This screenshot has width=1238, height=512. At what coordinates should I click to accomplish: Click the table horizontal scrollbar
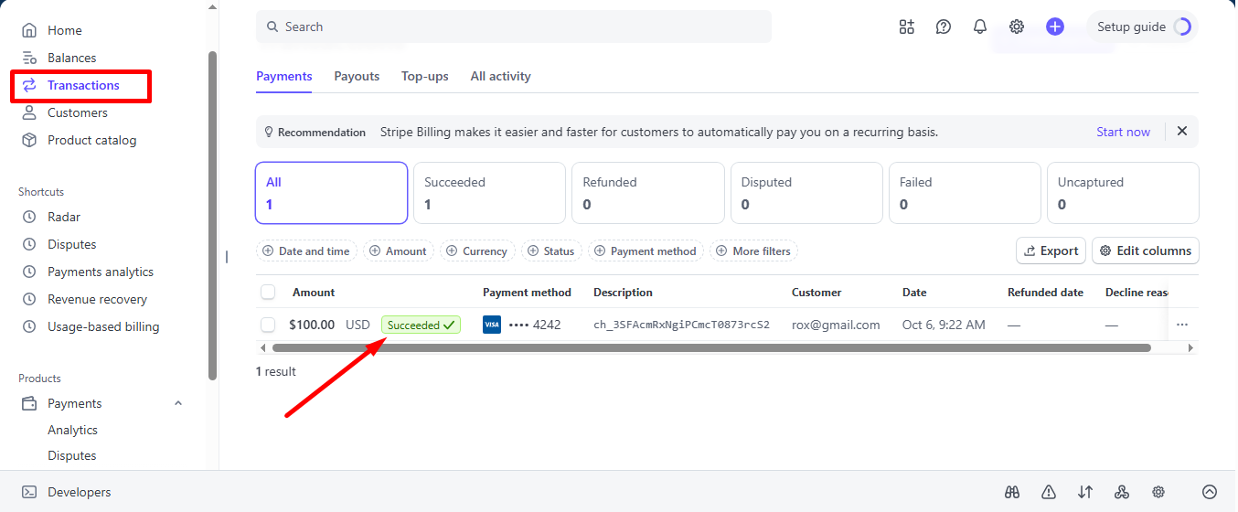710,348
